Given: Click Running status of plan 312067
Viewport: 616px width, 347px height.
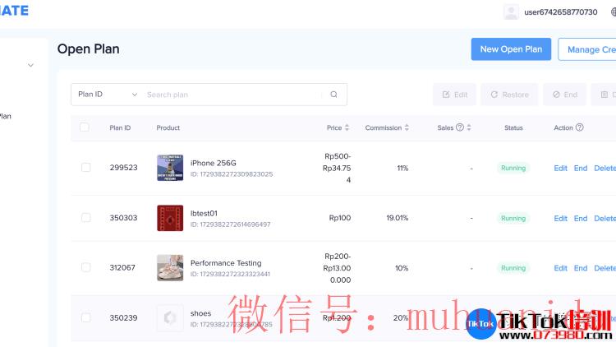Looking at the screenshot, I should click(513, 268).
